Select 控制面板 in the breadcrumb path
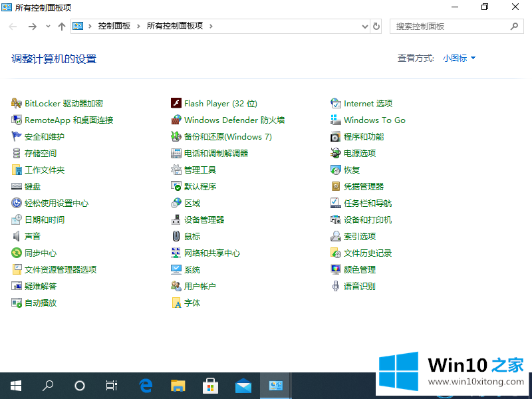This screenshot has width=532, height=399. (114, 27)
